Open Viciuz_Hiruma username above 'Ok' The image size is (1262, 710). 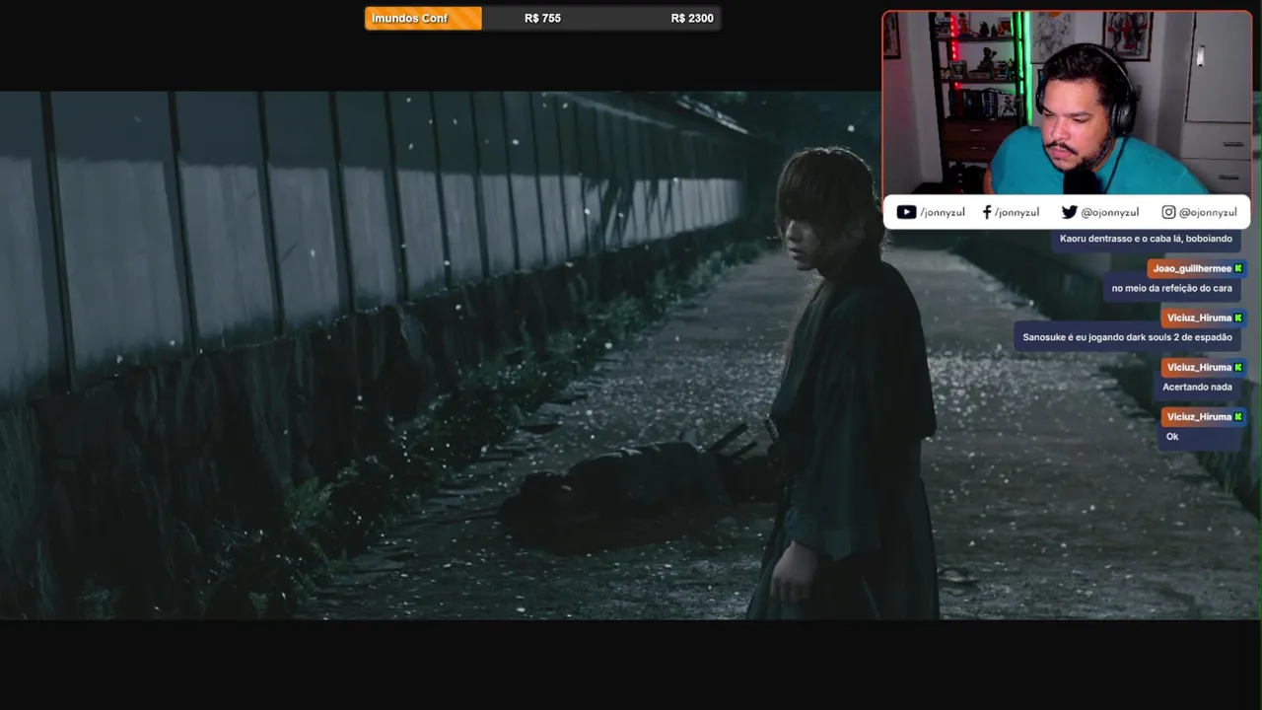tap(1200, 416)
